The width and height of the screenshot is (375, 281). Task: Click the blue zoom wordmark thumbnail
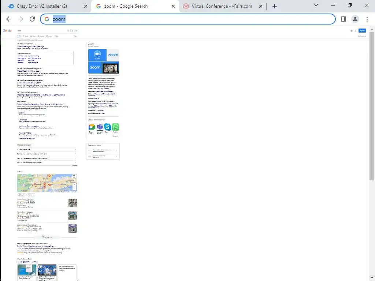point(95,67)
